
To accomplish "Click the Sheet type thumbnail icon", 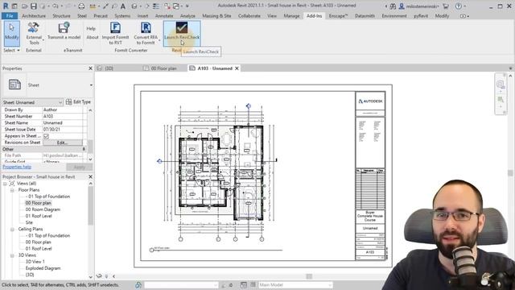I will (14, 85).
